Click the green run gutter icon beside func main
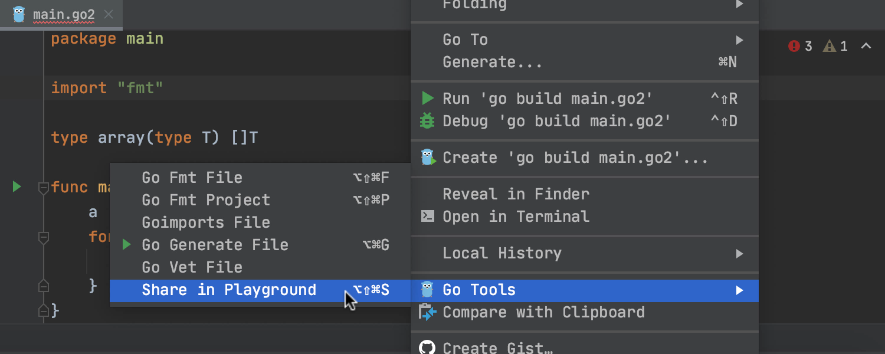 click(17, 187)
